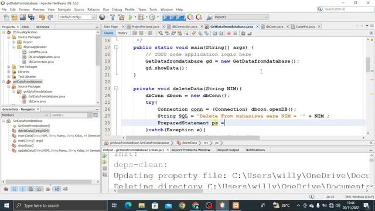Click the memory usage heap bar
The width and height of the screenshot is (375, 211).
[174, 17]
